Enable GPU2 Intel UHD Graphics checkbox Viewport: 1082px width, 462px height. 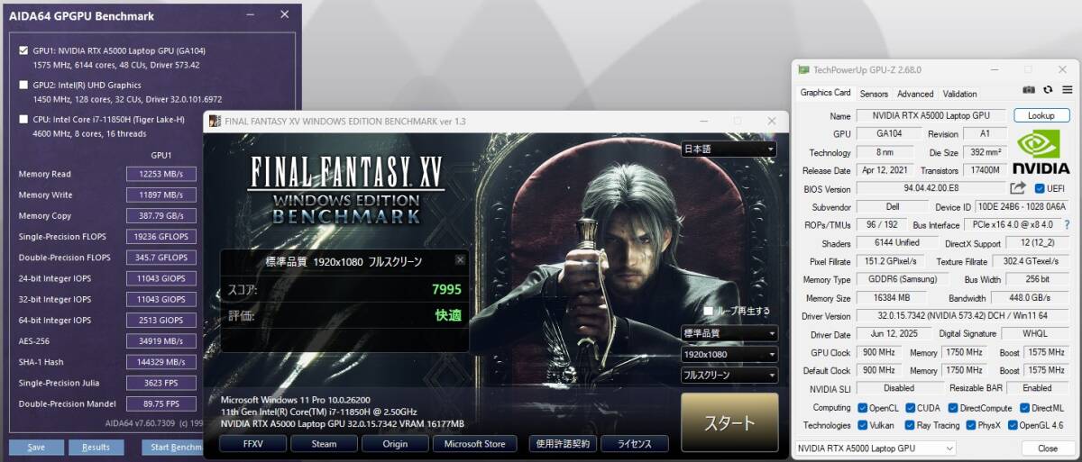point(23,85)
